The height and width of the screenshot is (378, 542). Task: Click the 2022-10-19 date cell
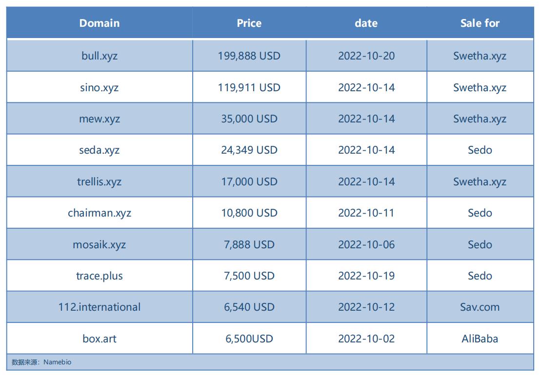(366, 276)
